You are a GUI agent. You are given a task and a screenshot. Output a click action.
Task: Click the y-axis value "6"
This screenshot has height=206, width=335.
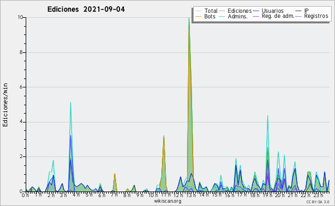[x=21, y=87]
